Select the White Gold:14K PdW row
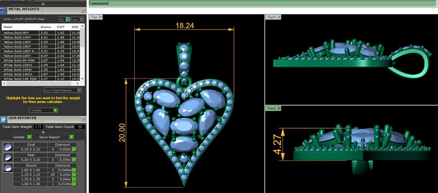The height and width of the screenshot is (193, 438). (x=41, y=79)
